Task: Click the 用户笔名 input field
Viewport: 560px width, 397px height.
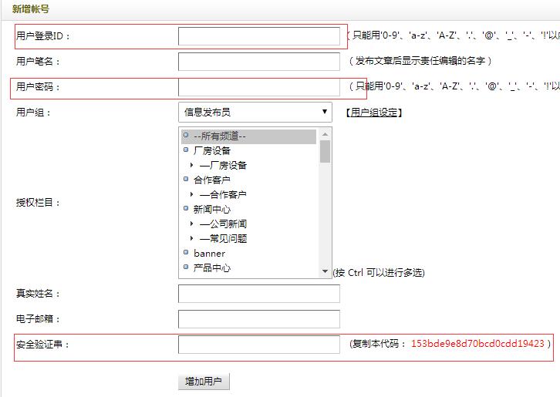Action: pos(259,62)
